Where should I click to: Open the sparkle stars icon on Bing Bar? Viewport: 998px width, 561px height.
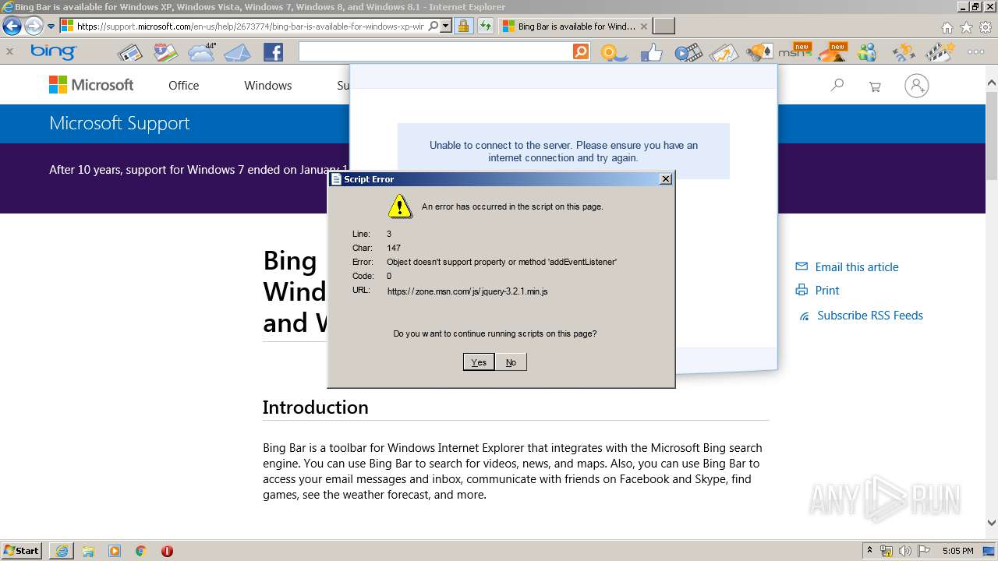[904, 53]
